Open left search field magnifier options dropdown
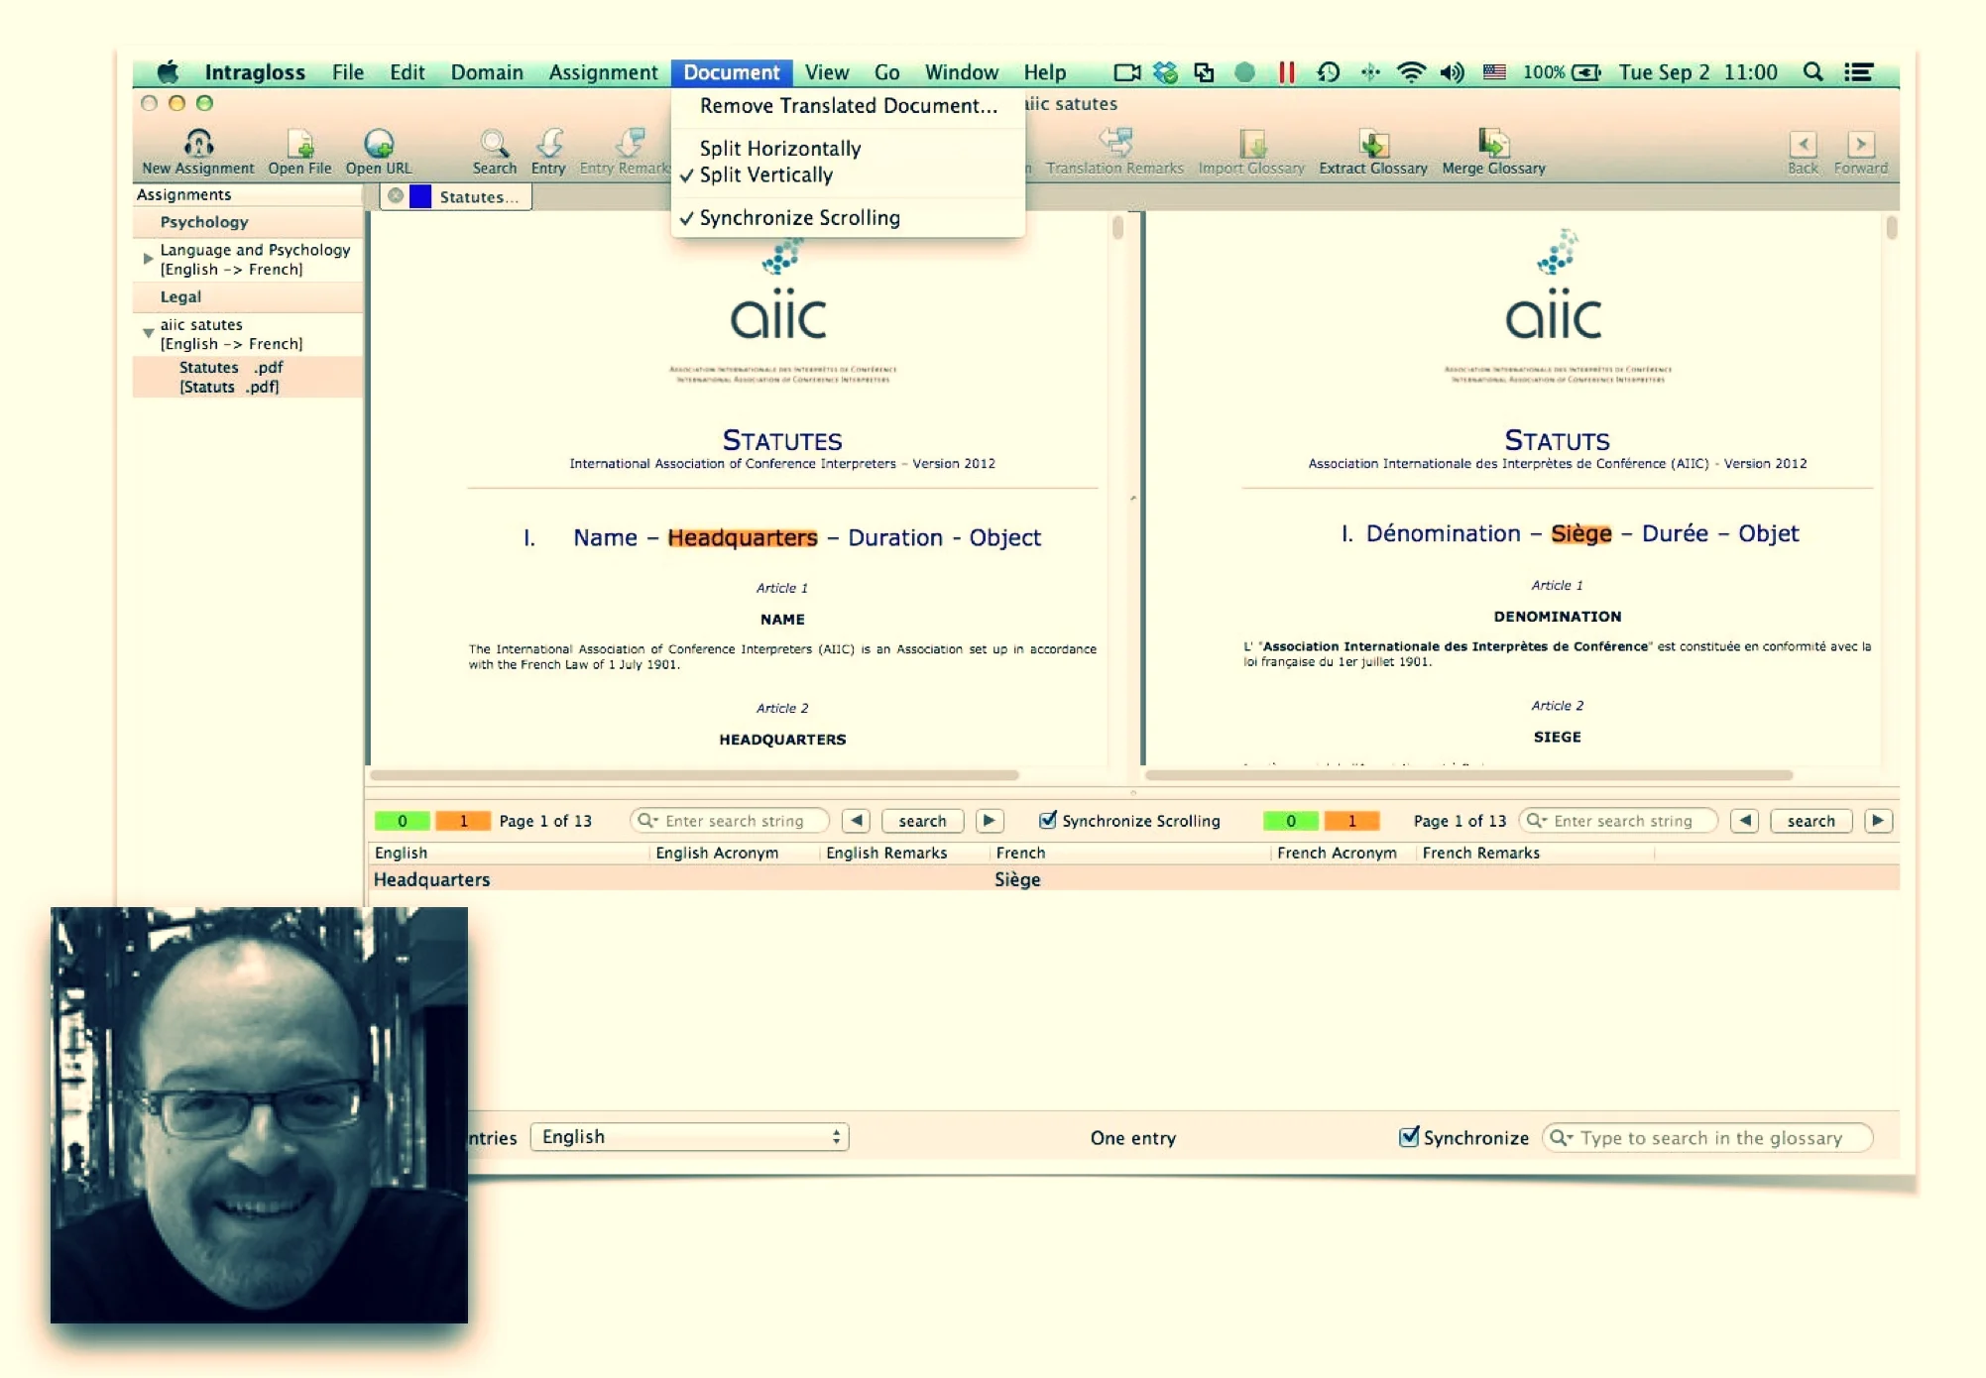Viewport: 1986px width, 1378px height. (x=648, y=821)
